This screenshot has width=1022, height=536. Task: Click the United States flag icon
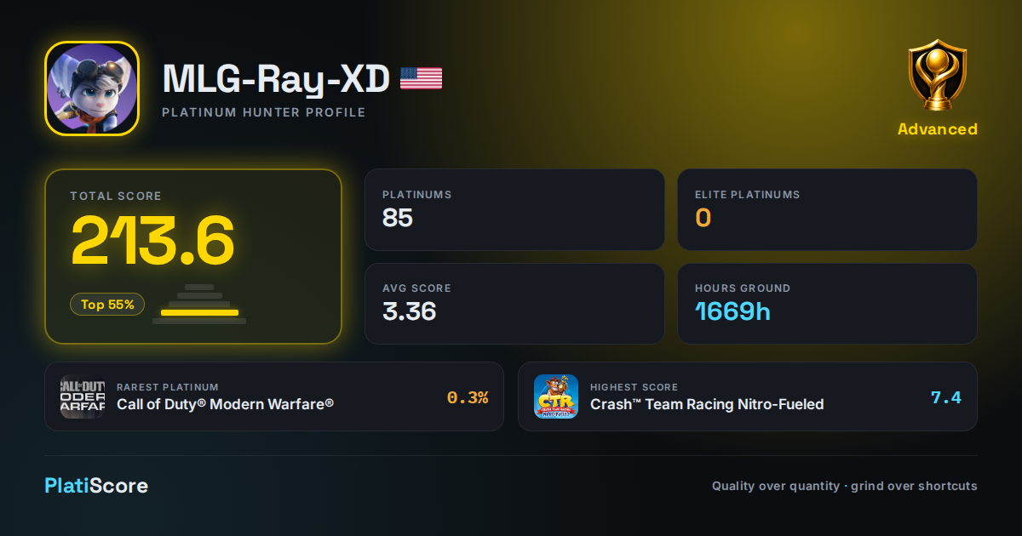(421, 78)
